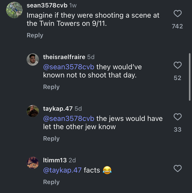Viewport: 192px width, 193px height.
Task: Click Reply beneath ltimm13's comment
Action: (x=51, y=182)
